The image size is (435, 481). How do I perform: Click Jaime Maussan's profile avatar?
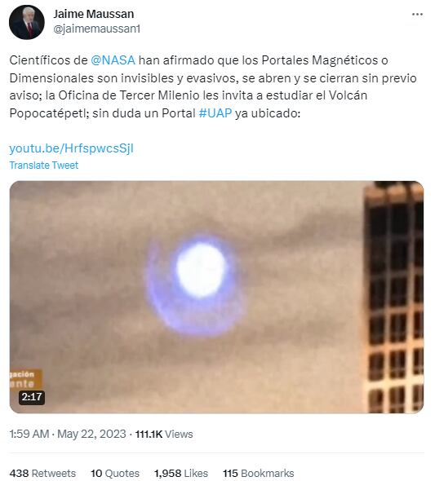click(27, 22)
